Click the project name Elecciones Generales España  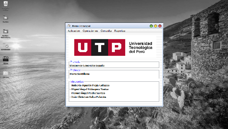click(87, 66)
